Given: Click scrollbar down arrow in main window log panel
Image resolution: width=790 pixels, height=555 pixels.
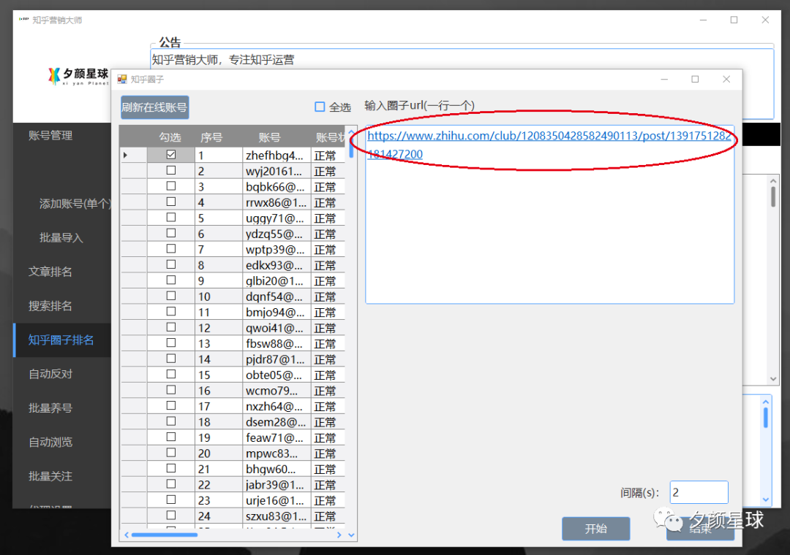Looking at the screenshot, I should (x=773, y=379).
